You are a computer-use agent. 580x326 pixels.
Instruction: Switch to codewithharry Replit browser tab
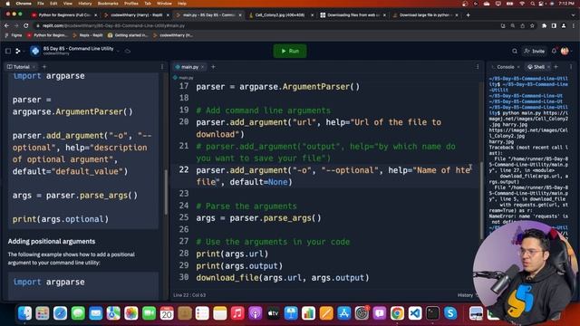(x=137, y=15)
